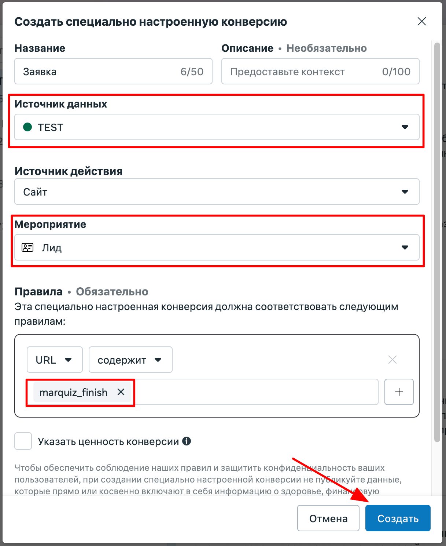Click inside the rule value input area

[255, 392]
